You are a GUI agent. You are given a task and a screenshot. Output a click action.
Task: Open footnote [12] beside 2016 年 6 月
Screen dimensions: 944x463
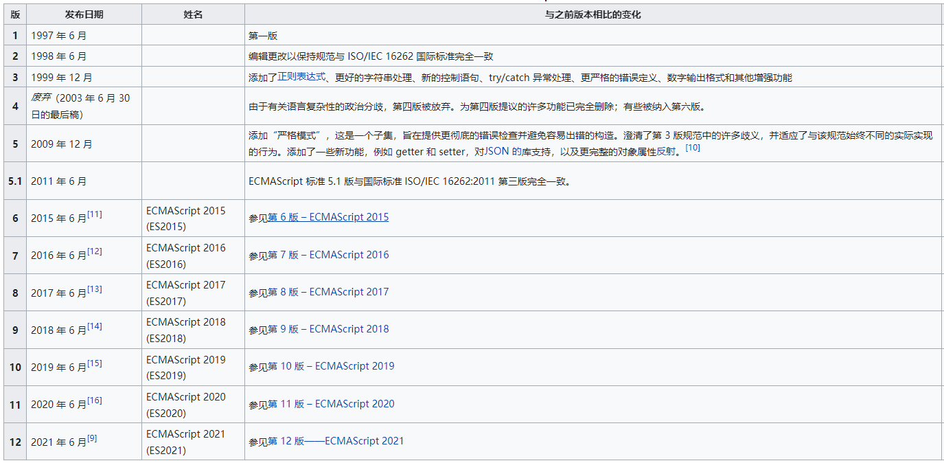coord(95,251)
